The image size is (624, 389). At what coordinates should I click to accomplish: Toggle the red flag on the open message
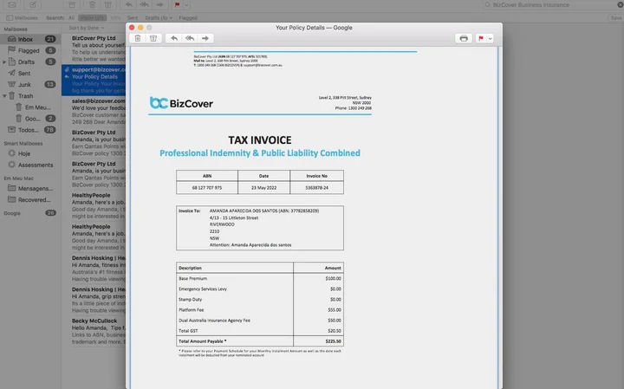[480, 38]
